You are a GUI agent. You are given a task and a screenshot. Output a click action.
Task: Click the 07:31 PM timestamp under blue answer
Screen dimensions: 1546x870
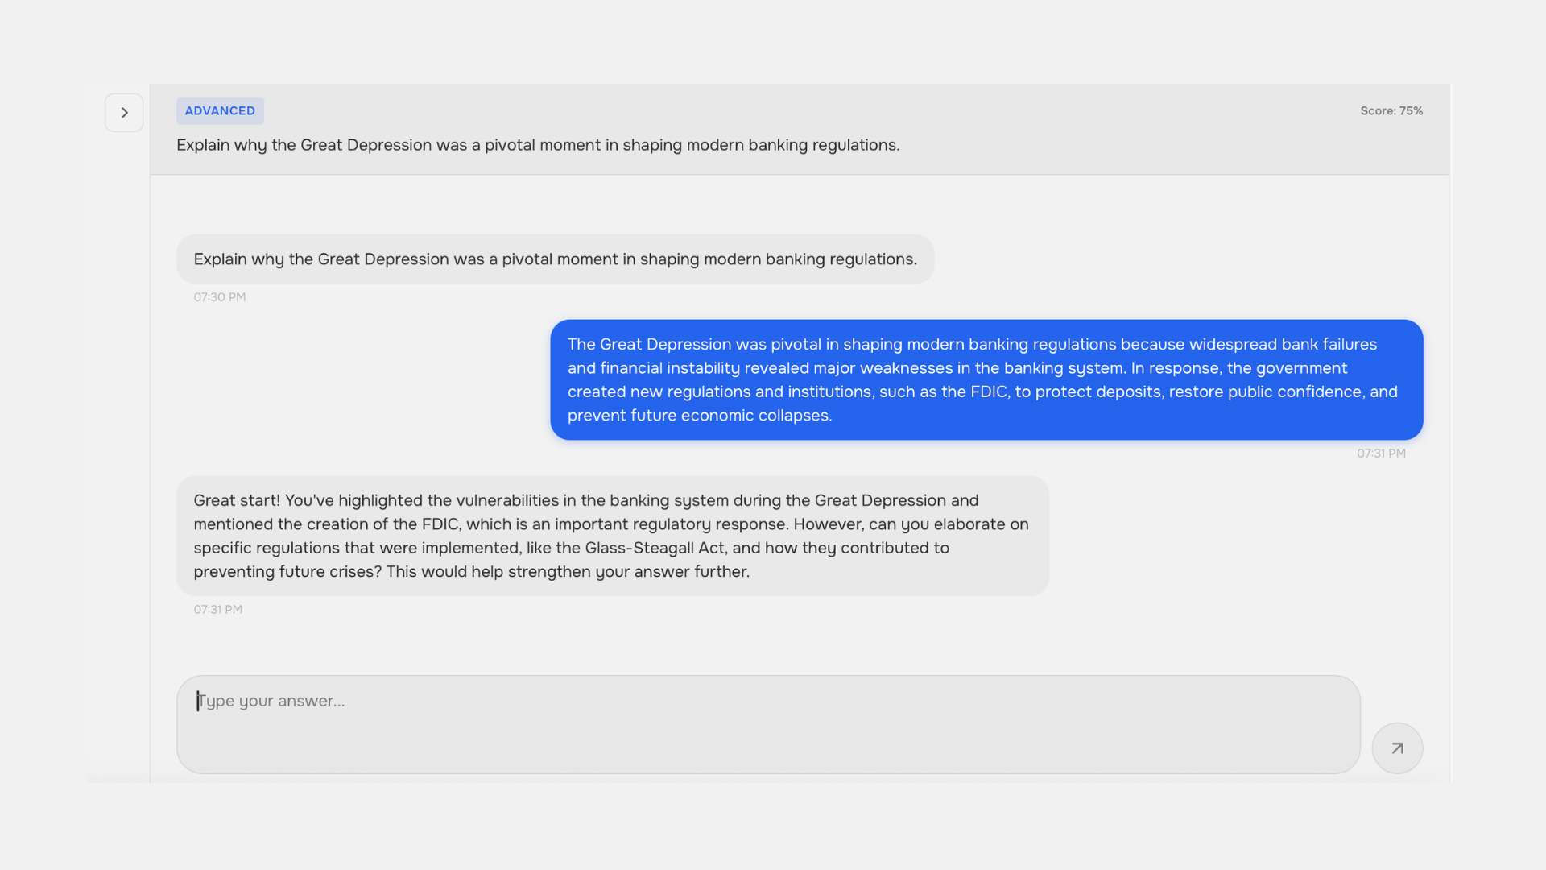(1381, 454)
